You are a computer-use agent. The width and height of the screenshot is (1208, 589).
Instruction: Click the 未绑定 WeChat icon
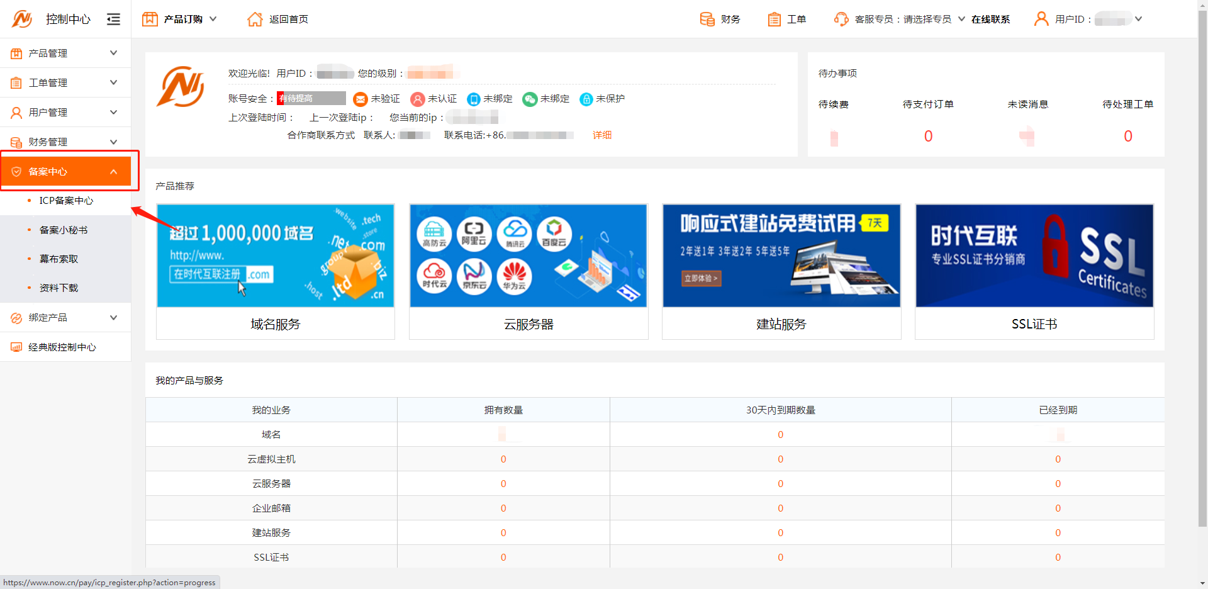coord(530,99)
